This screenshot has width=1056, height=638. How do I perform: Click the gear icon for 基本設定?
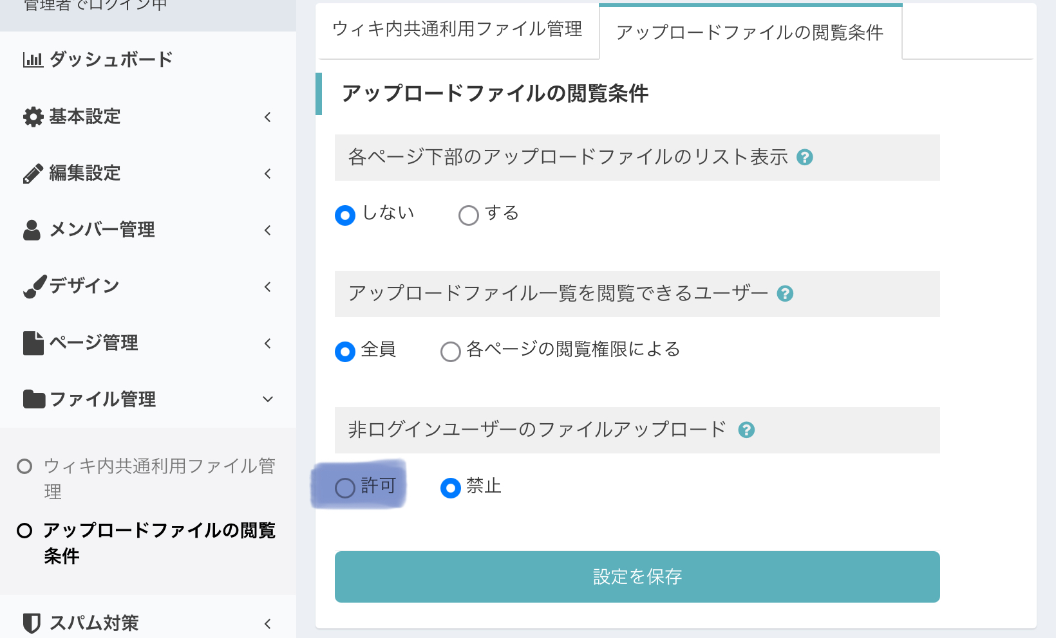[33, 116]
